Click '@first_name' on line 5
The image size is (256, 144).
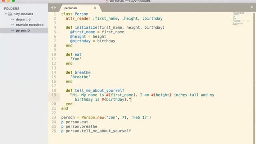coord(83,32)
